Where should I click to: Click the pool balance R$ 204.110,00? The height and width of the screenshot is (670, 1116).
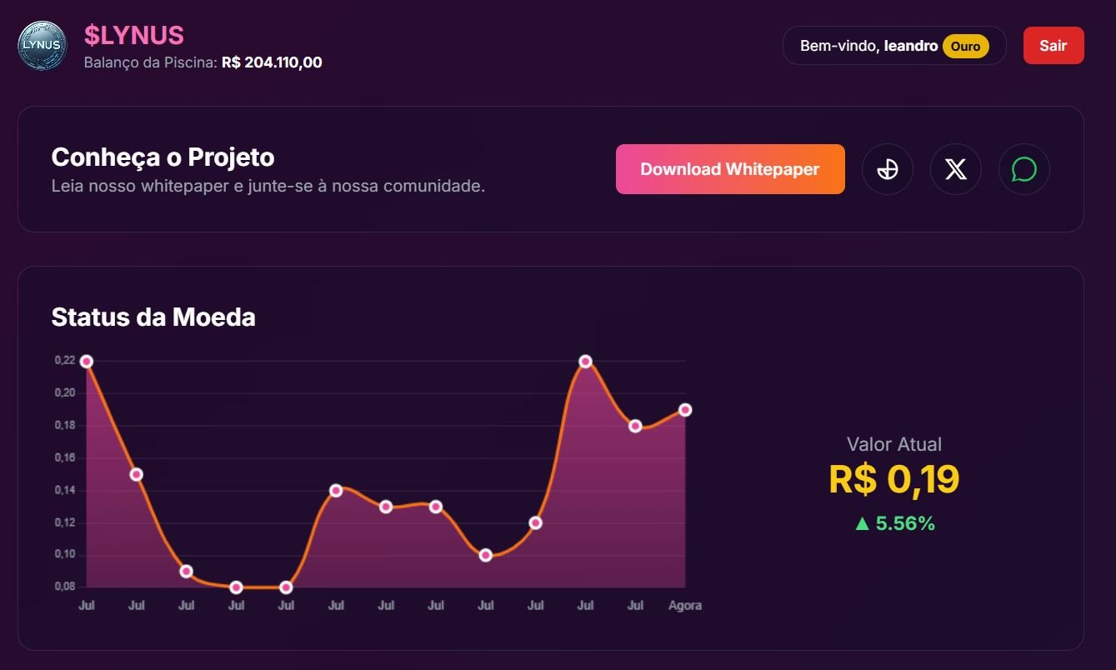point(272,62)
